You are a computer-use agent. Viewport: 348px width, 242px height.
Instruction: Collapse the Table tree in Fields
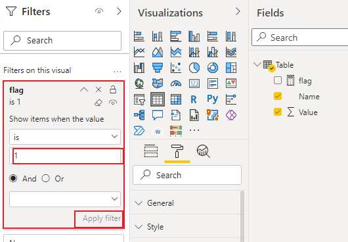point(257,64)
